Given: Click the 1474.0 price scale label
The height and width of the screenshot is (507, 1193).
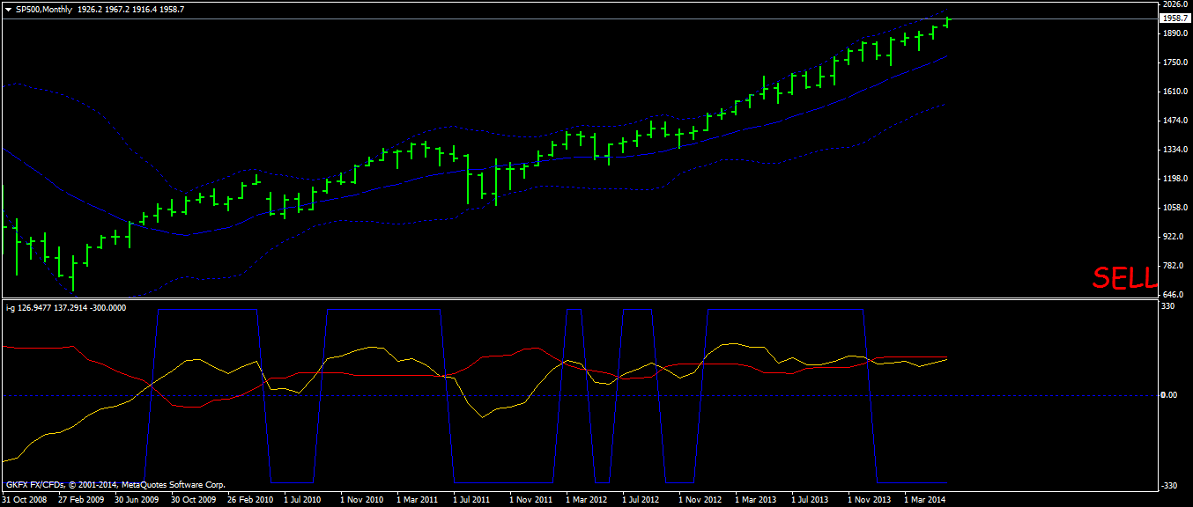Looking at the screenshot, I should [x=1175, y=121].
